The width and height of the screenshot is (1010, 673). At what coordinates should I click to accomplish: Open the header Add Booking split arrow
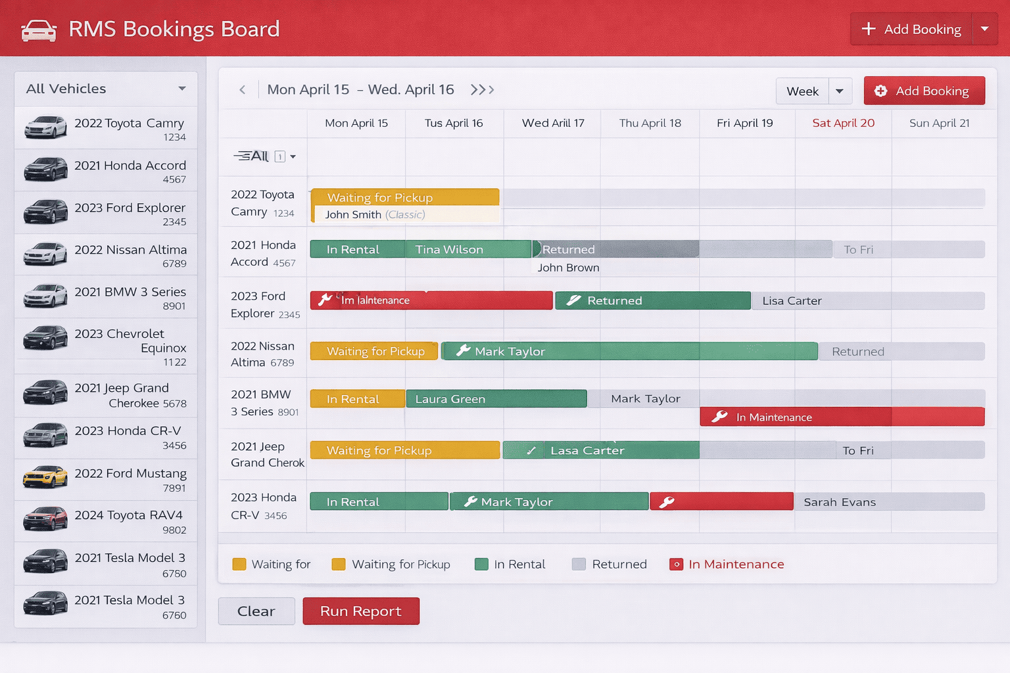point(984,29)
